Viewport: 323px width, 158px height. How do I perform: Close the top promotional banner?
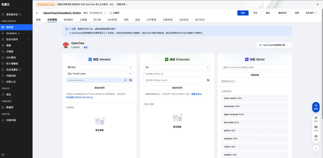[317, 4]
